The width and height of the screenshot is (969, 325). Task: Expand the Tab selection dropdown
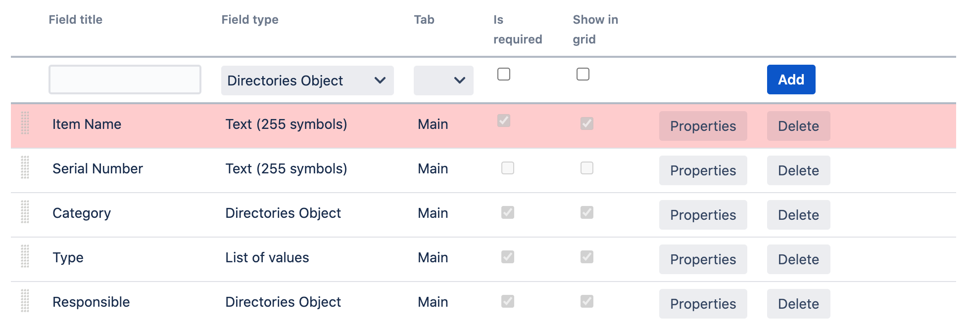(443, 81)
